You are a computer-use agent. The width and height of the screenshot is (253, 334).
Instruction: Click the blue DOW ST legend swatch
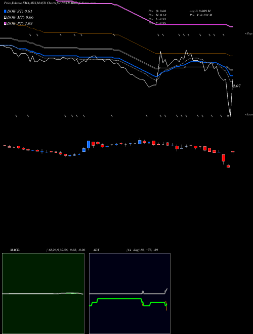click(x=5, y=11)
